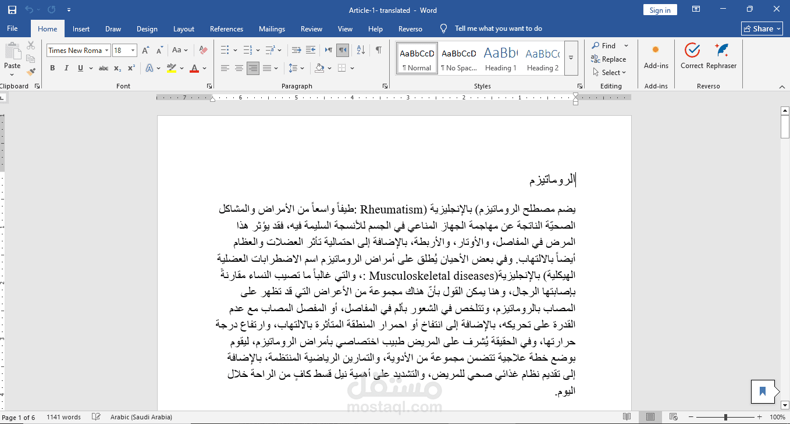790x424 pixels.
Task: Open the Add-ins icon
Action: click(x=656, y=56)
